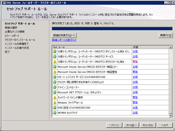This screenshot has width=175, height=131.
Task: Click green check icon for DNS 設定 rule
Action: pyautogui.click(x=55, y=107)
